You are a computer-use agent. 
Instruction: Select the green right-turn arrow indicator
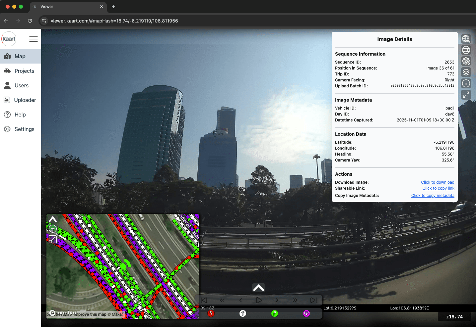274,313
